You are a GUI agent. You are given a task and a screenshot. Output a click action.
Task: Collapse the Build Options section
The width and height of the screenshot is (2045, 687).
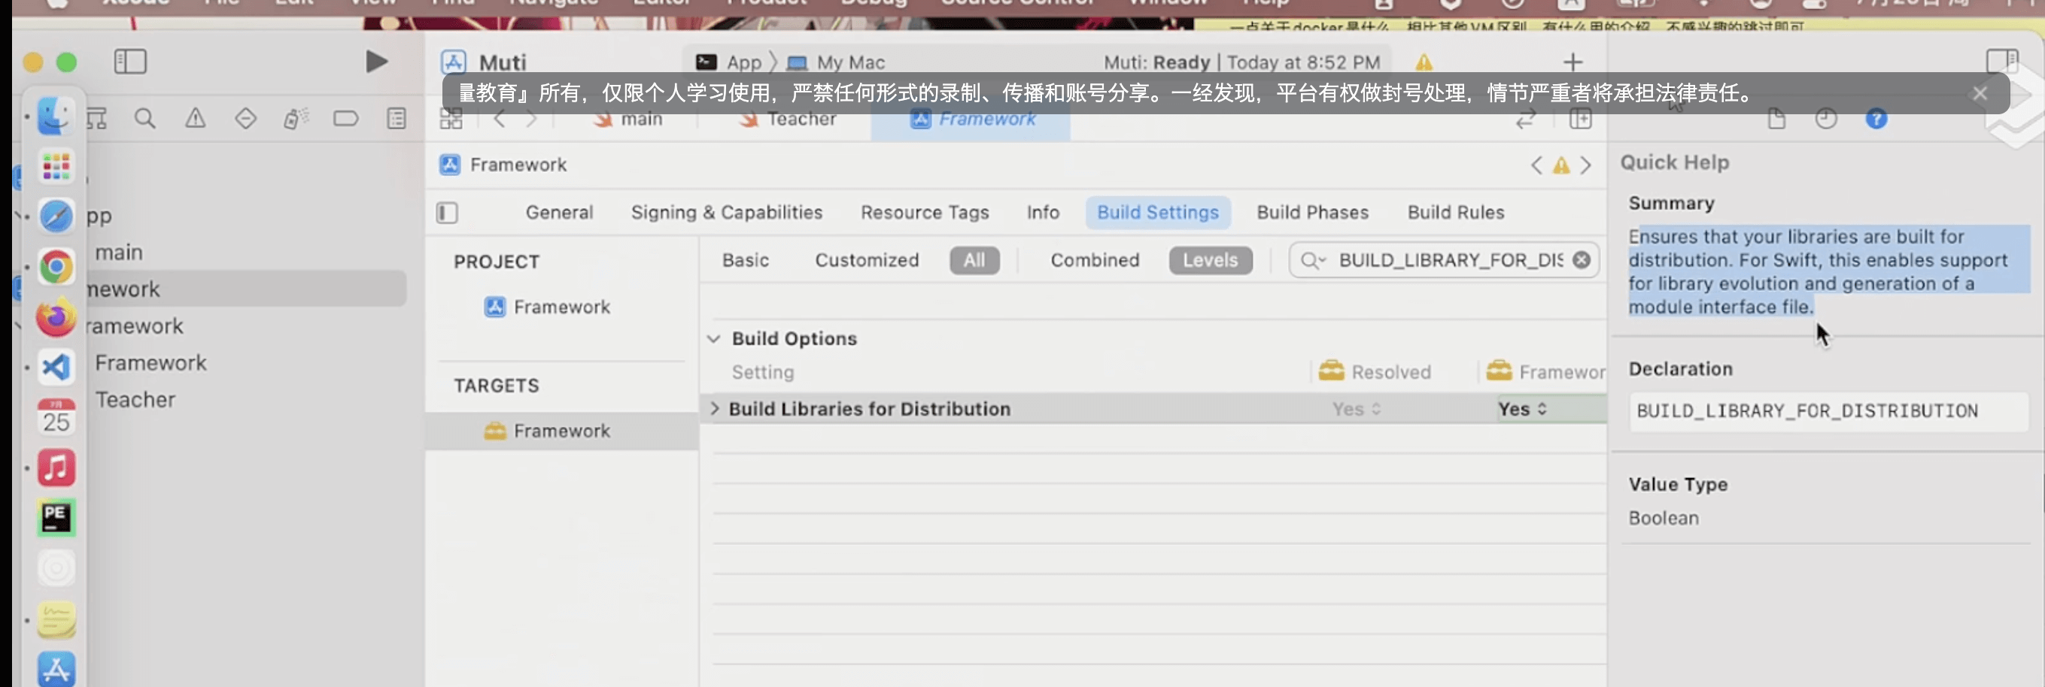tap(714, 339)
